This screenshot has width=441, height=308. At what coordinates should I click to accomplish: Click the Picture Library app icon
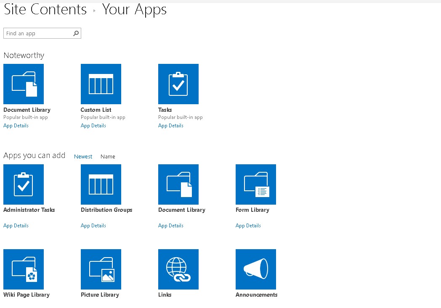(101, 269)
